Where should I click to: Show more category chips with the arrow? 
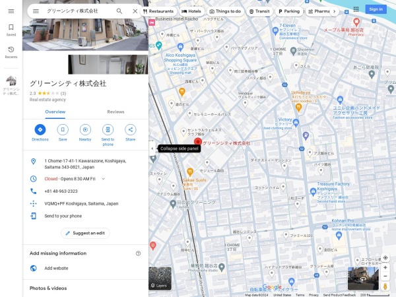(335, 11)
